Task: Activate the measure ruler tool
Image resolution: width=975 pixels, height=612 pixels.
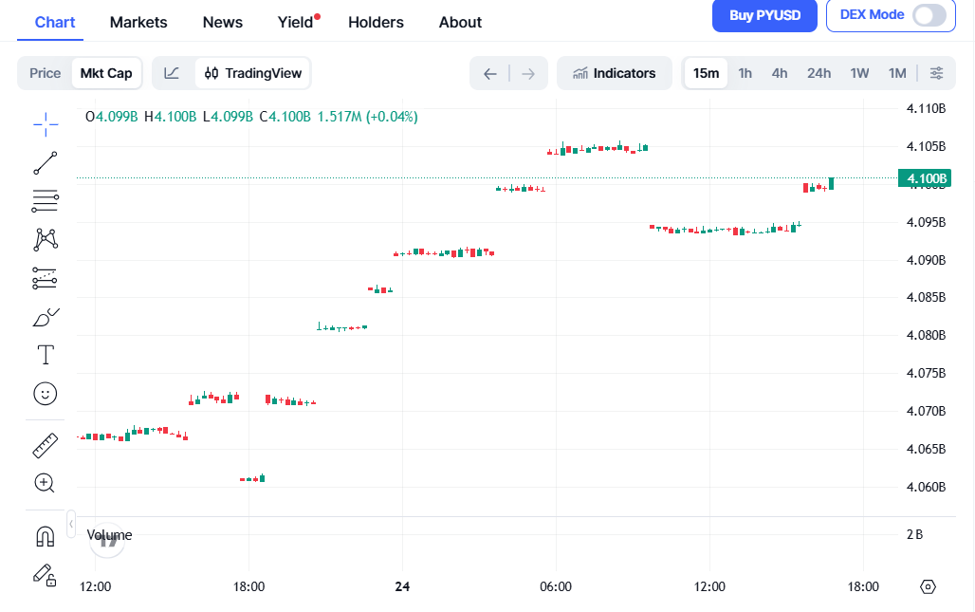Action: 45,444
